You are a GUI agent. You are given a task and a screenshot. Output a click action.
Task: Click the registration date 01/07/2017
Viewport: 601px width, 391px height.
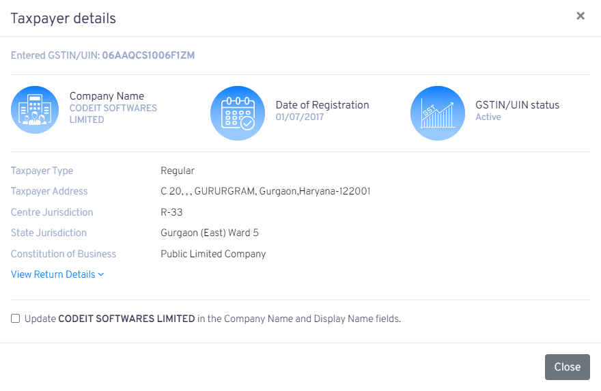click(300, 117)
